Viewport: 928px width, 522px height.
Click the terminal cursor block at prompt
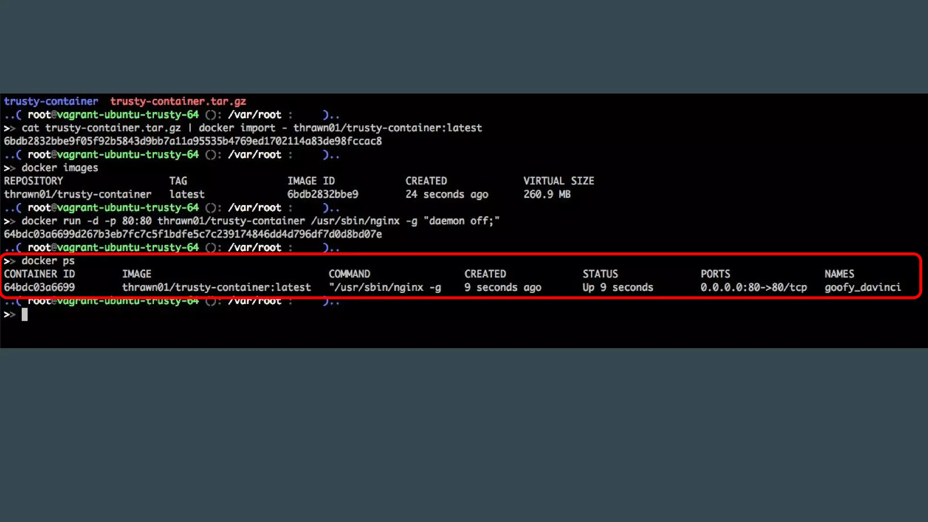click(x=24, y=314)
